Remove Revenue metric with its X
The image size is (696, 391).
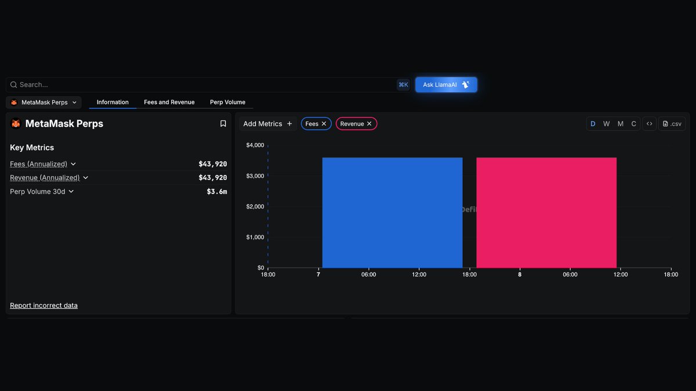(x=369, y=124)
